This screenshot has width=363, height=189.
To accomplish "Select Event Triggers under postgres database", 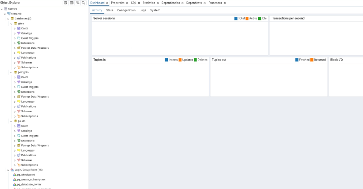I will pyautogui.click(x=29, y=87).
